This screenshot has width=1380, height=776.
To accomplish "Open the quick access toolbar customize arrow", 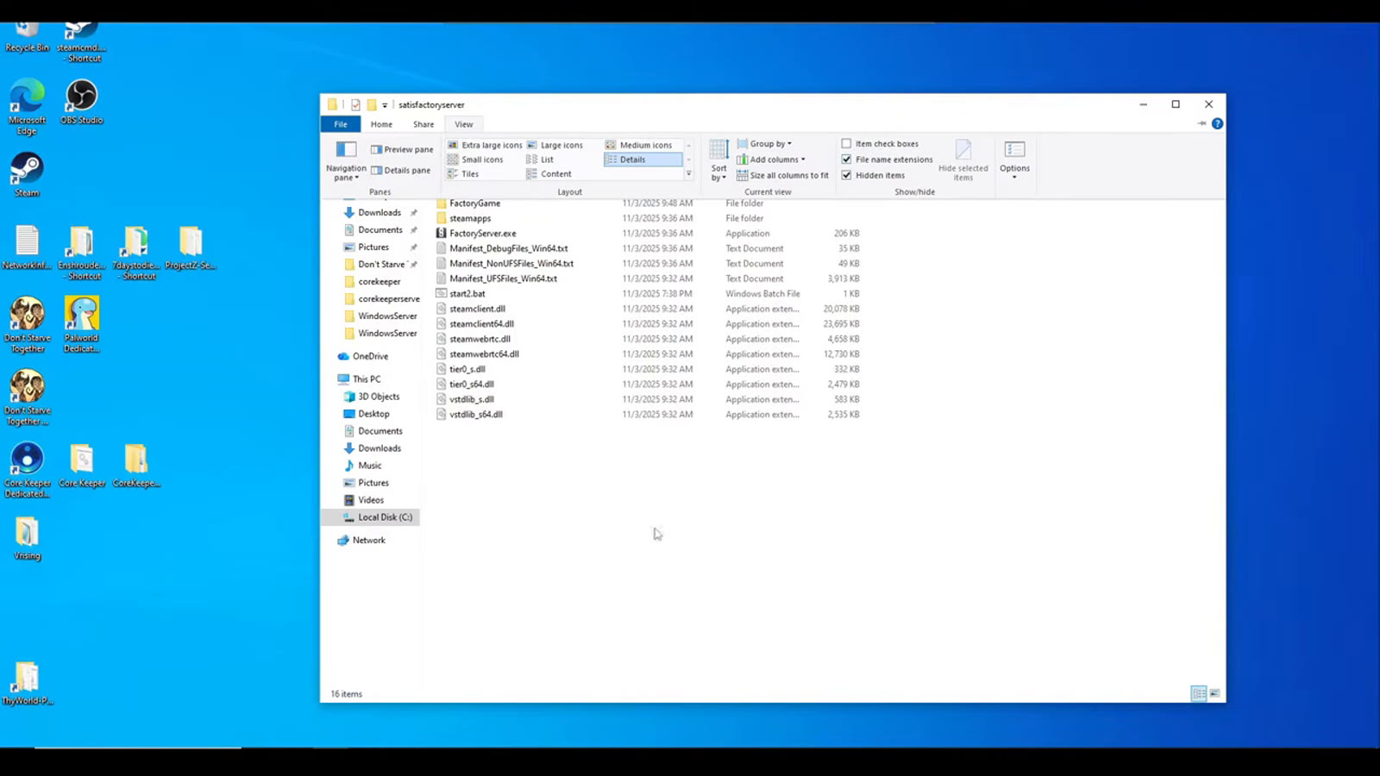I will point(385,105).
